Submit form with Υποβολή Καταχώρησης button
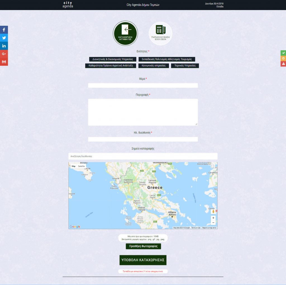 pos(143,260)
